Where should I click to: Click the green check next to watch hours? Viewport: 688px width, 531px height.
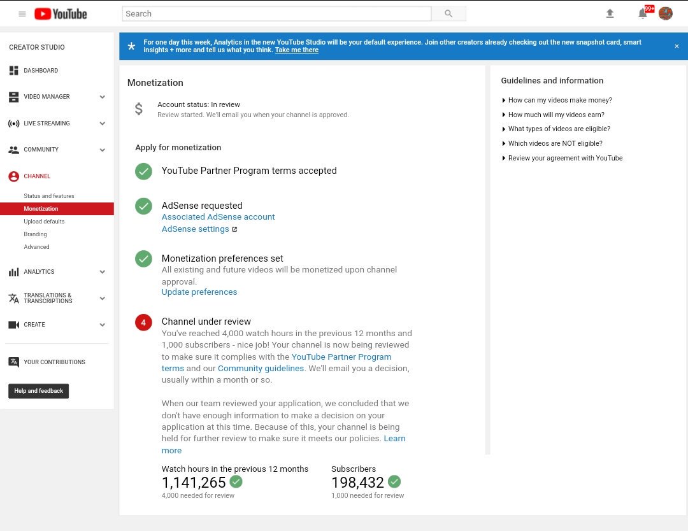click(x=236, y=481)
